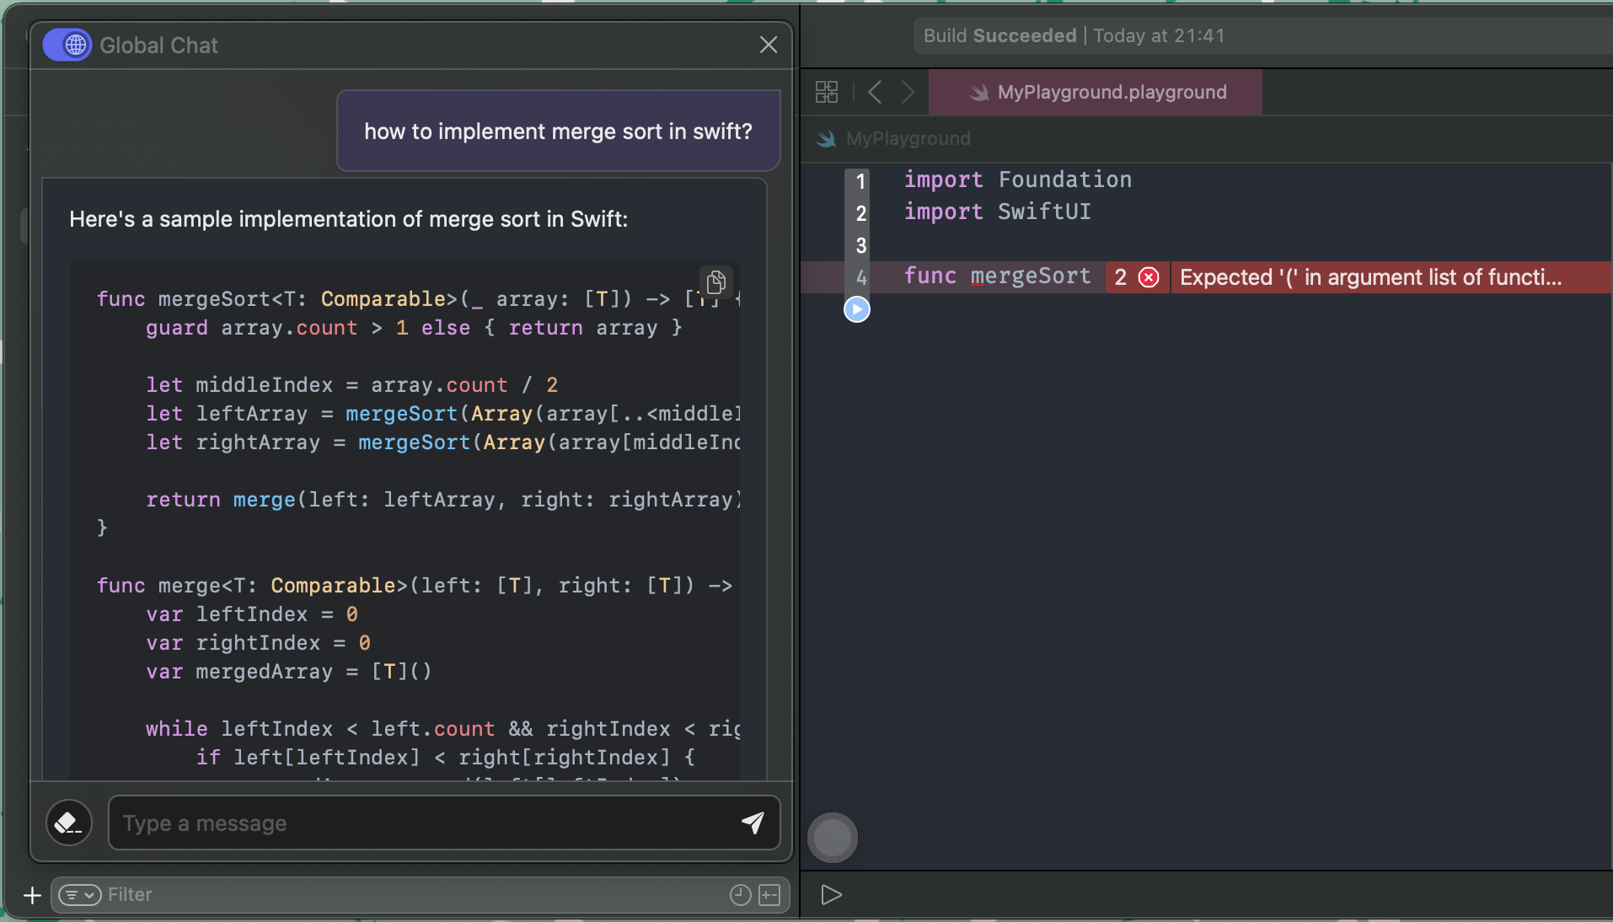Go back in editor history
Screen dimensions: 1613x922
(875, 92)
